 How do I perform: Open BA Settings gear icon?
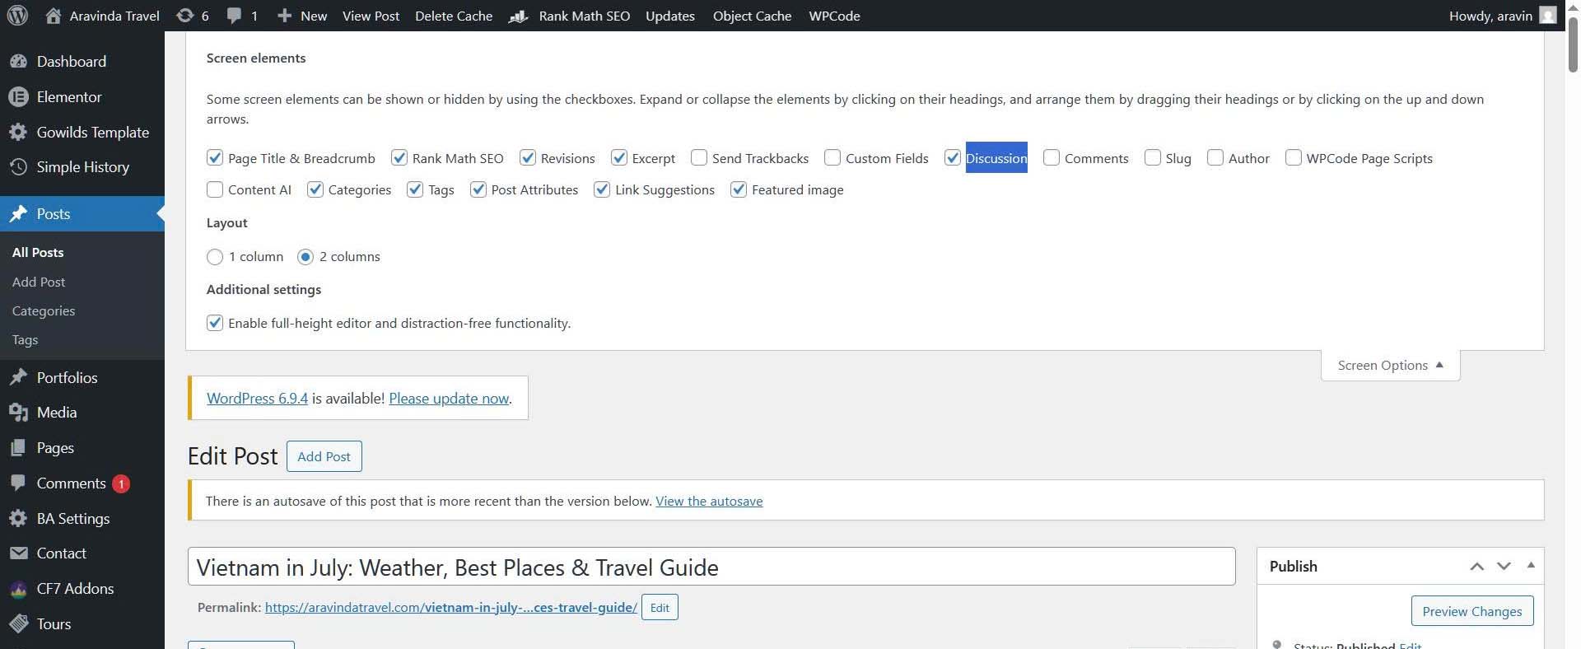pyautogui.click(x=18, y=519)
